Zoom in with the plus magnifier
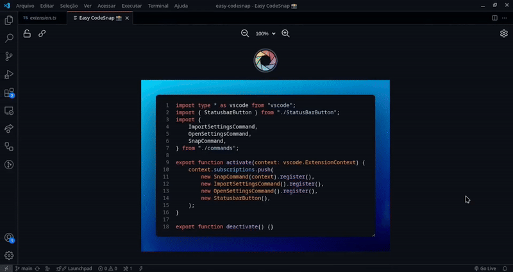Image resolution: width=513 pixels, height=272 pixels. click(285, 33)
